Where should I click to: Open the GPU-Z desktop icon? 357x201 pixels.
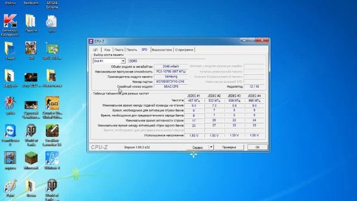tap(52, 49)
